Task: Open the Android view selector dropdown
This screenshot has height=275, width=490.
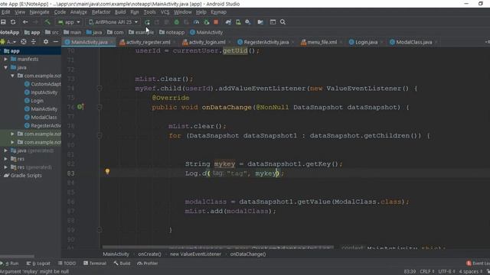Action: (9, 42)
